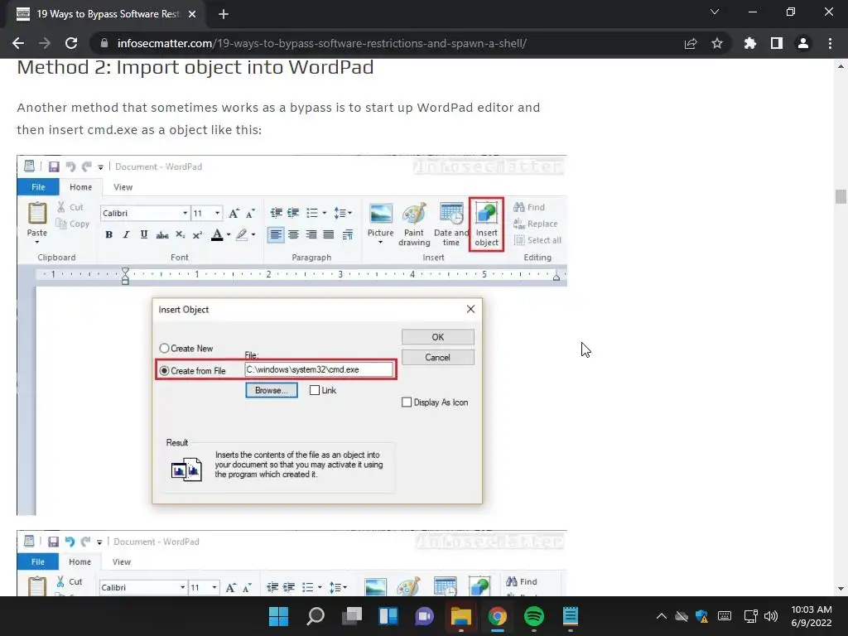848x636 pixels.
Task: Click the Paste clipboard icon above Clipboard label
Action: coord(36,213)
